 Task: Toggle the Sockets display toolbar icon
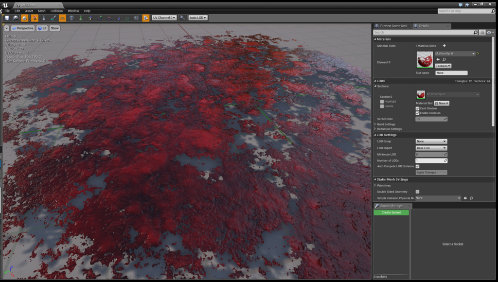tap(35, 18)
